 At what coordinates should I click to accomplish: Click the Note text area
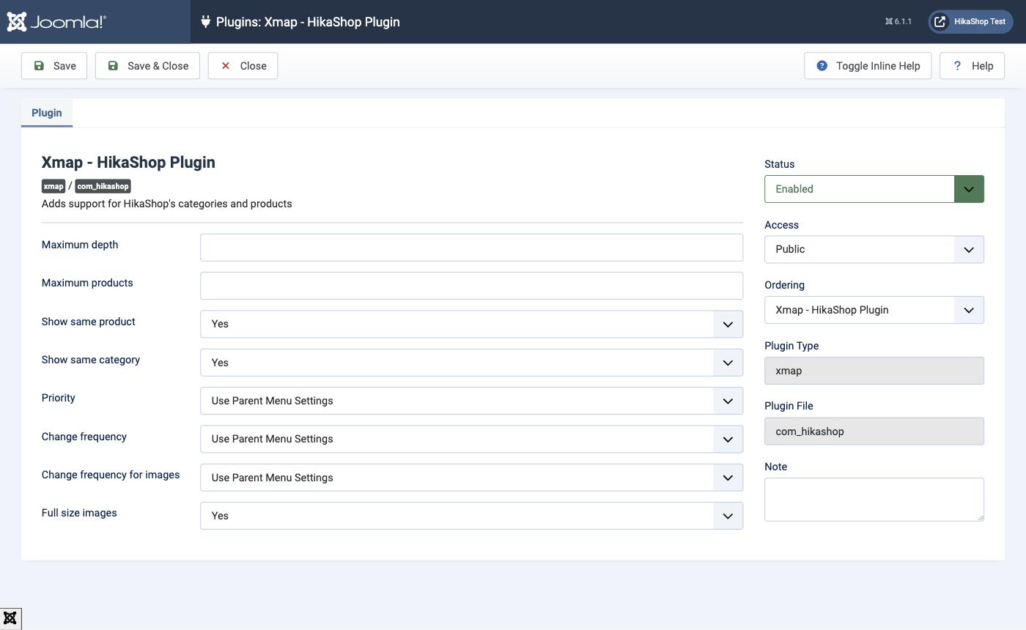tap(874, 500)
